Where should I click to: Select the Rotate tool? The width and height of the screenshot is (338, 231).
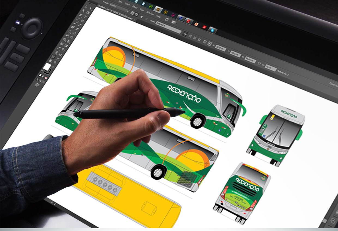pos(70,31)
